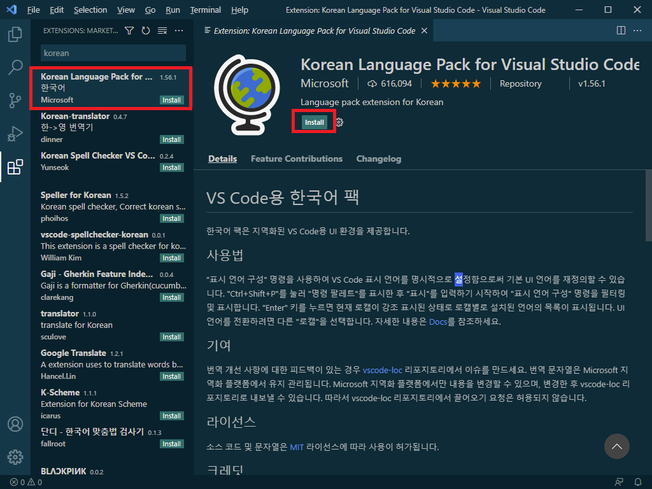Select the Extensions view icon
This screenshot has width=652, height=489.
(15, 167)
